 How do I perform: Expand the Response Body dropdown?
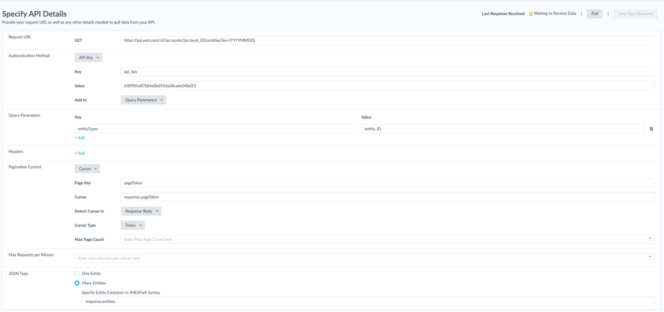(x=141, y=211)
